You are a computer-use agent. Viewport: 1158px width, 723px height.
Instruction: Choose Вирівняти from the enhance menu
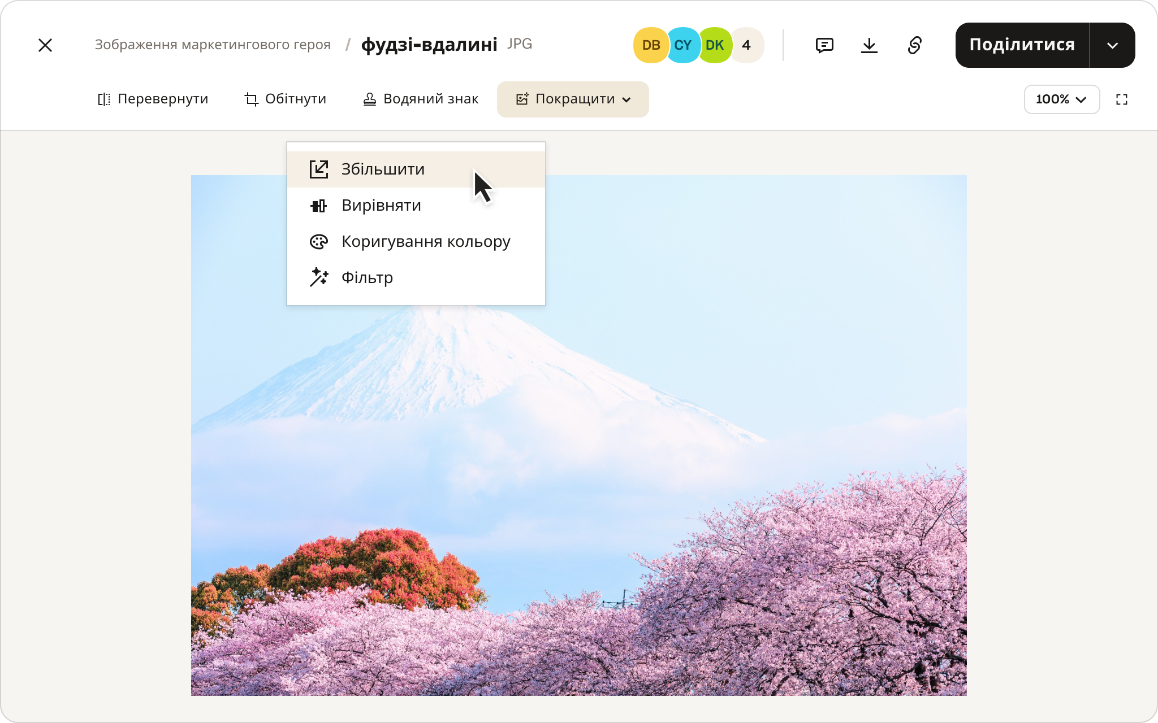[x=416, y=206]
